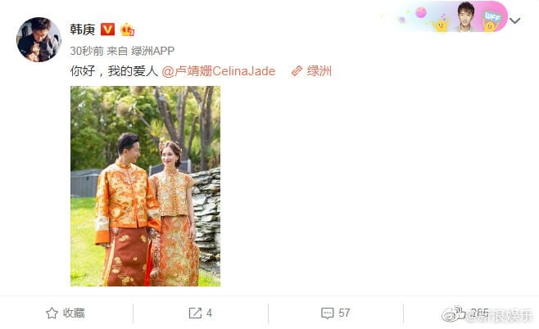This screenshot has width=539, height=329.
Task: Click the face photo in top-right banner
Action: pos(466,16)
